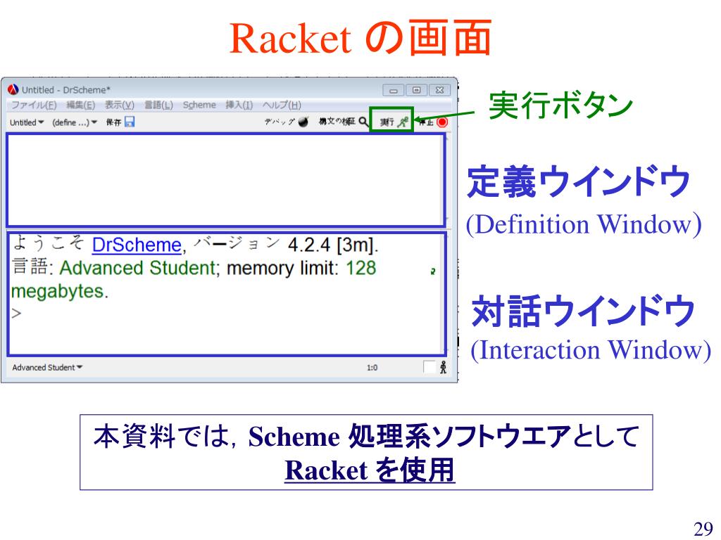The height and width of the screenshot is (540, 721).
Task: Click the empty square box in the status bar
Action: [x=429, y=367]
